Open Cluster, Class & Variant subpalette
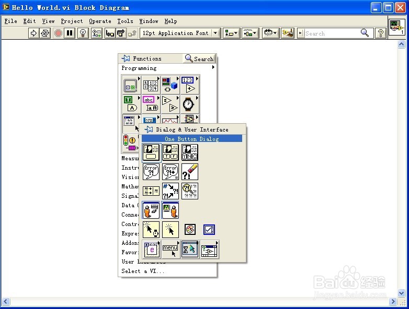Viewport: 409px width, 309px height. point(170,85)
